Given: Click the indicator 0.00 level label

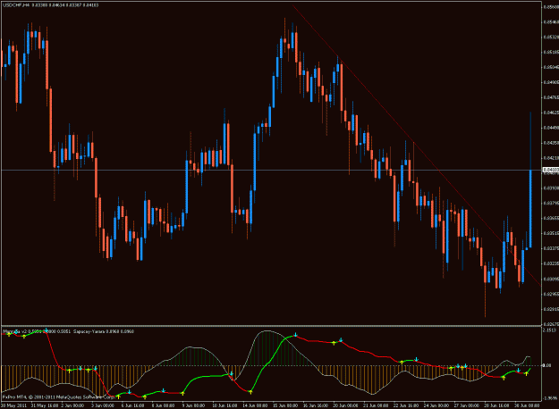Looking at the screenshot, I should pyautogui.click(x=546, y=365).
